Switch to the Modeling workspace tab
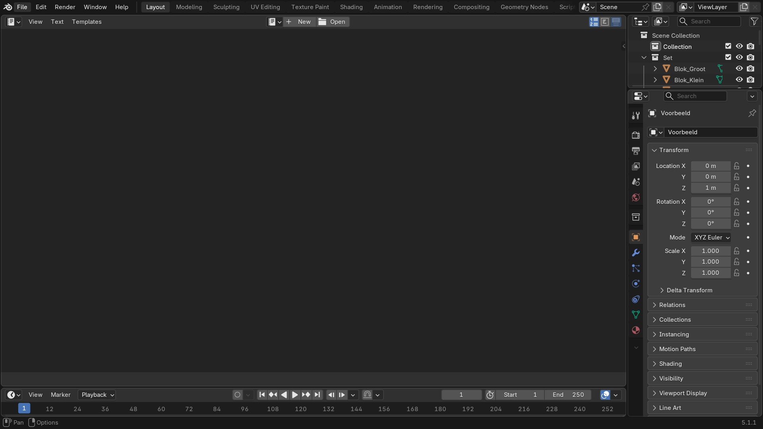This screenshot has width=763, height=429. tap(189, 7)
